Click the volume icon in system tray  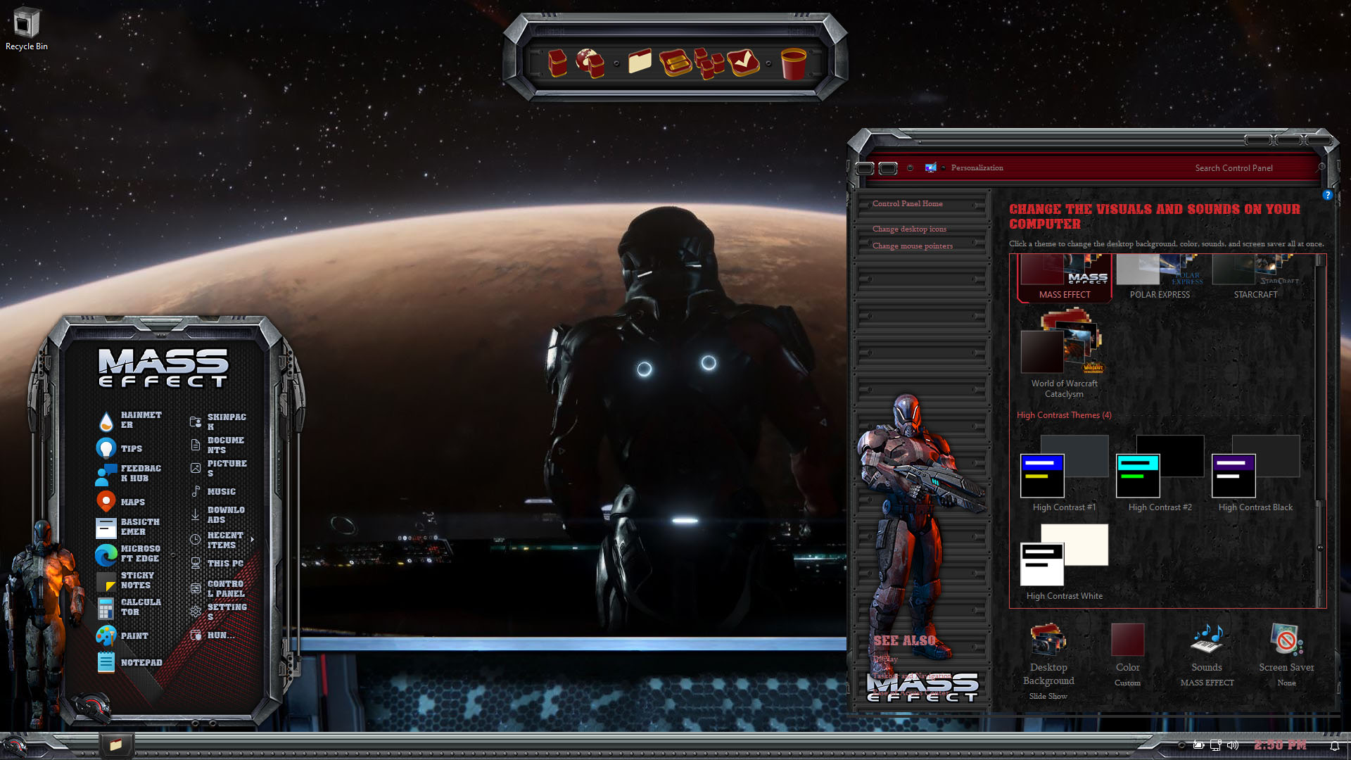[x=1233, y=745]
